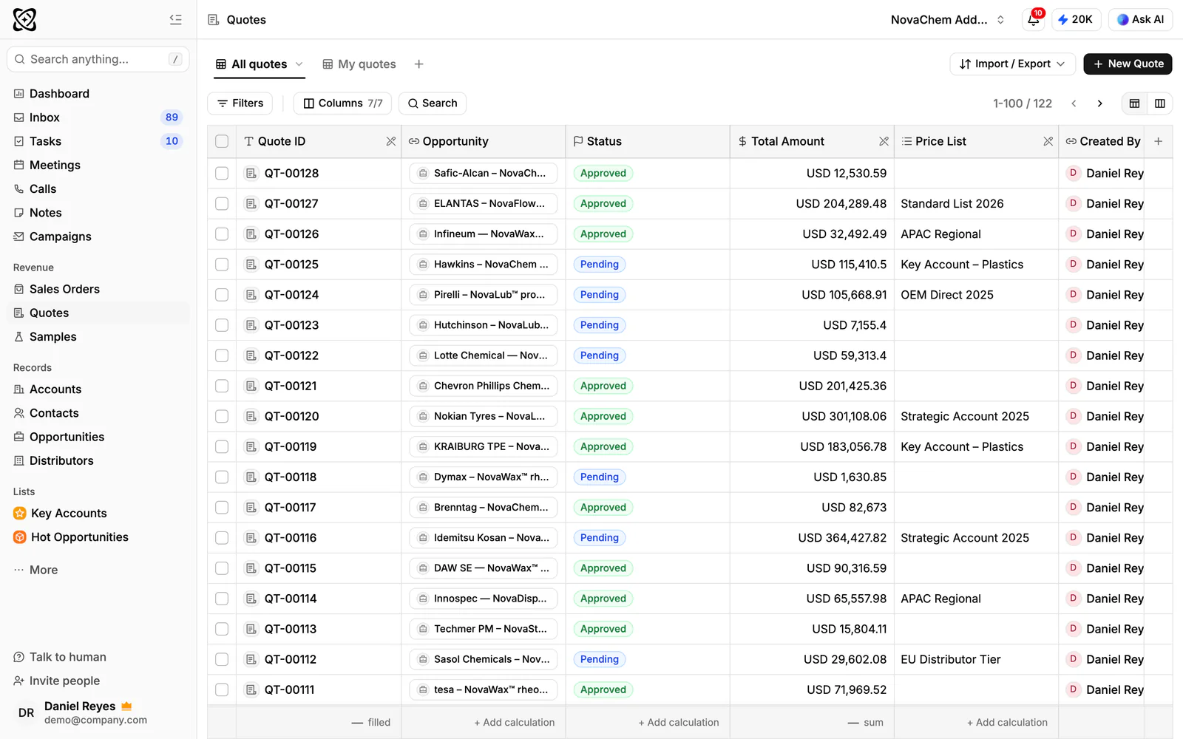Click Talk to human link
Viewport: 1183px width, 739px height.
coord(60,657)
